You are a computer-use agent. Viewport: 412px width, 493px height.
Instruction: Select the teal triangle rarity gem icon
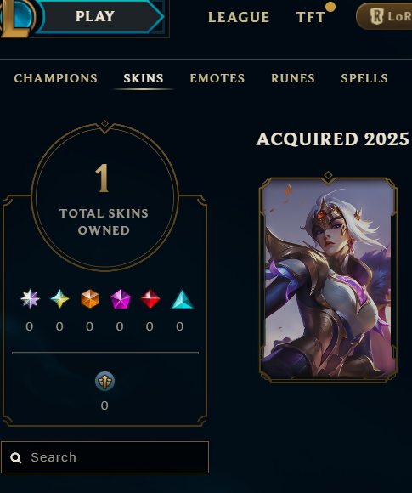click(x=182, y=299)
